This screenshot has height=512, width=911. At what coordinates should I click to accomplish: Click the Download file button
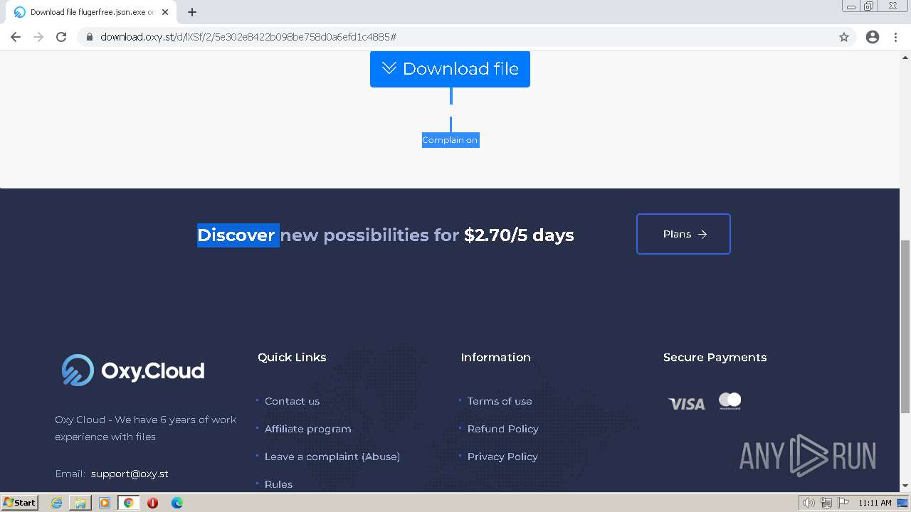450,69
